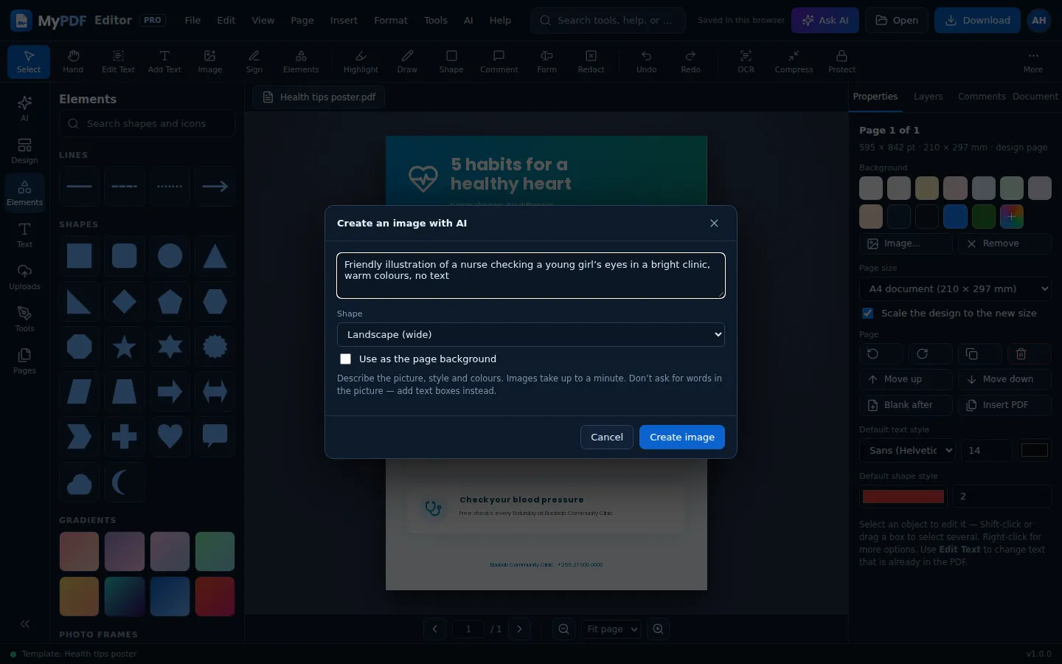Switch to the Comments tab
The height and width of the screenshot is (664, 1062).
(x=982, y=97)
